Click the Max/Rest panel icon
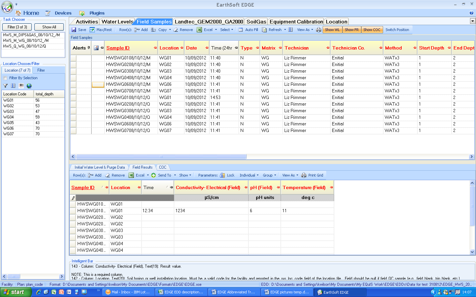The height and width of the screenshot is (297, 476). (92, 30)
